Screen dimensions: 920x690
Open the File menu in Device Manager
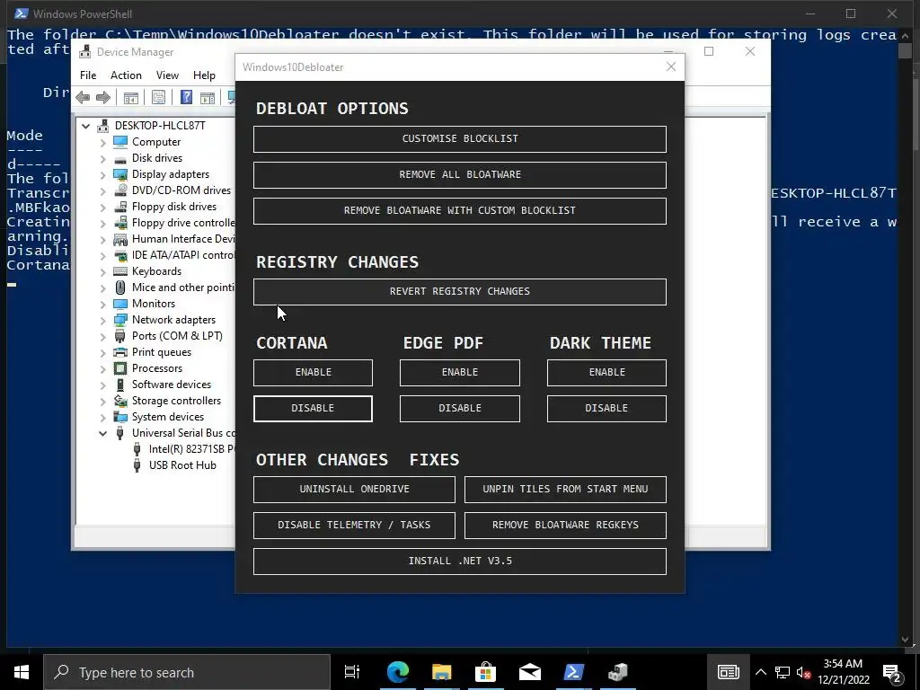click(88, 75)
